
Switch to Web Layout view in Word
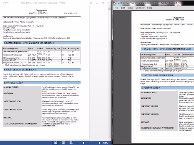click(x=71, y=143)
